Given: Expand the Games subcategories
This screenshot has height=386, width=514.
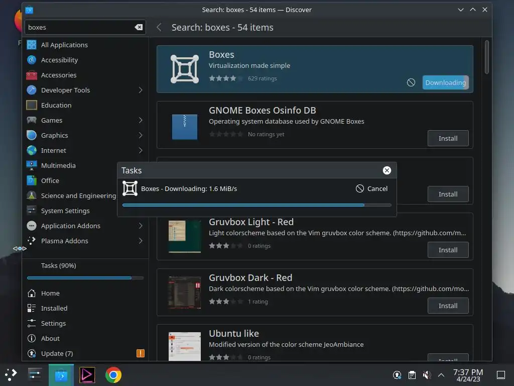Looking at the screenshot, I should pos(141,121).
